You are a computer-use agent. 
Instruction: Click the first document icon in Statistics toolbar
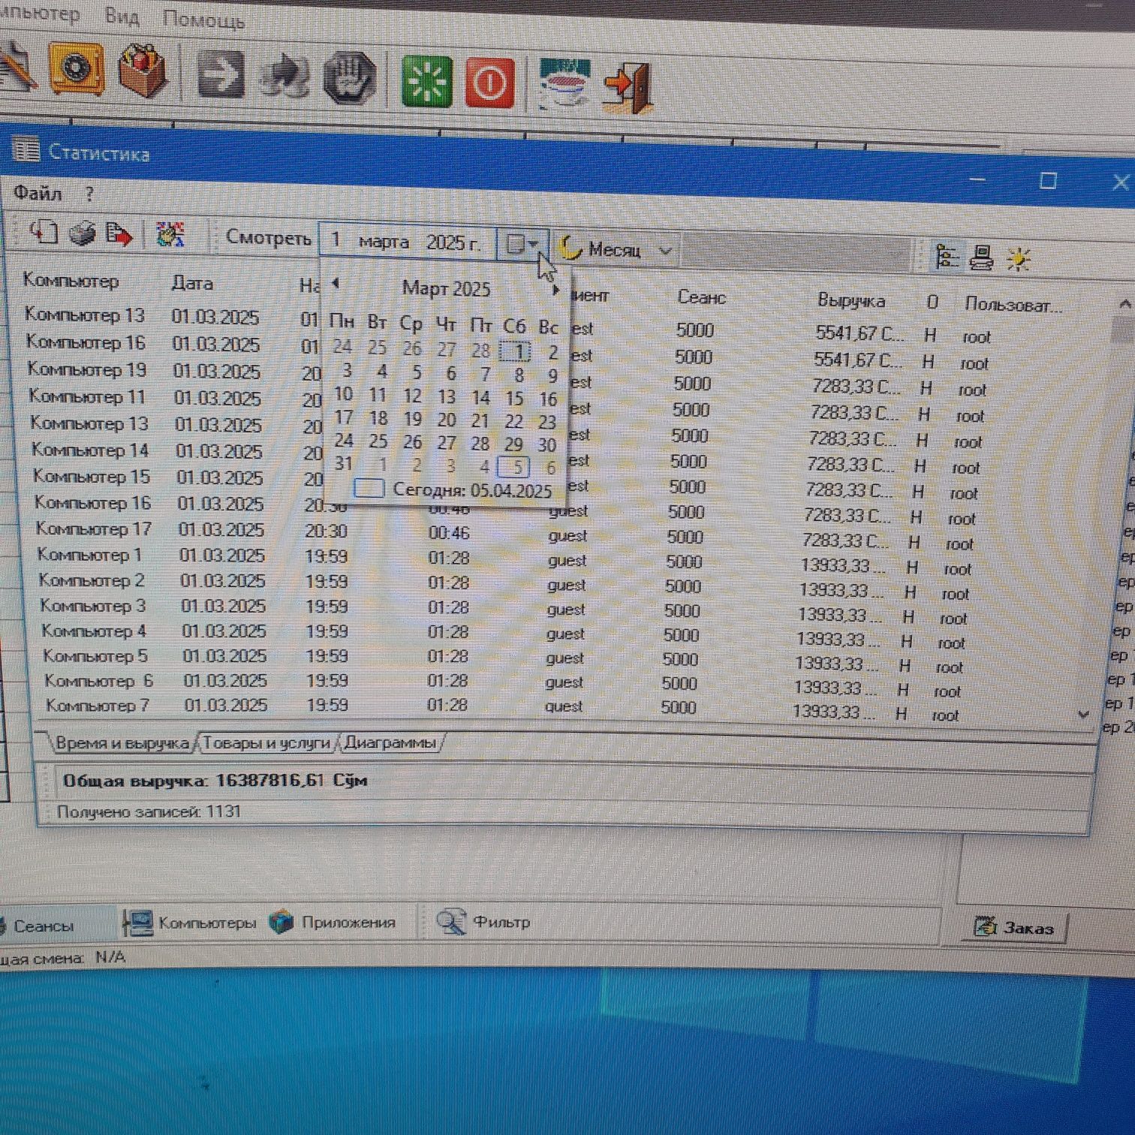44,232
